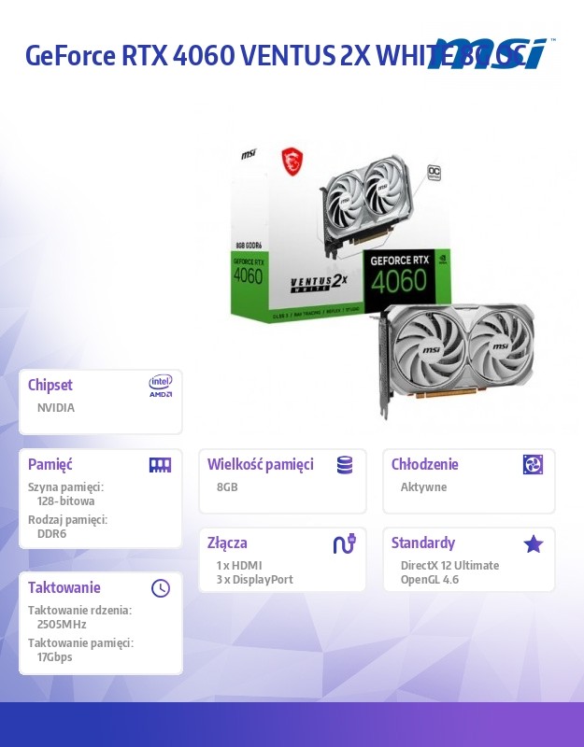Click the fan icon in Chłodzenie card
The height and width of the screenshot is (747, 584).
tap(533, 464)
